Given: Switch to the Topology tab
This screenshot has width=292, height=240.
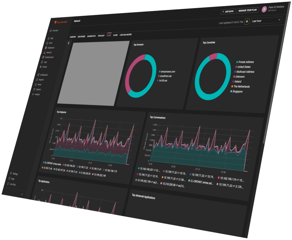Looking at the screenshot, I should pos(101,36).
